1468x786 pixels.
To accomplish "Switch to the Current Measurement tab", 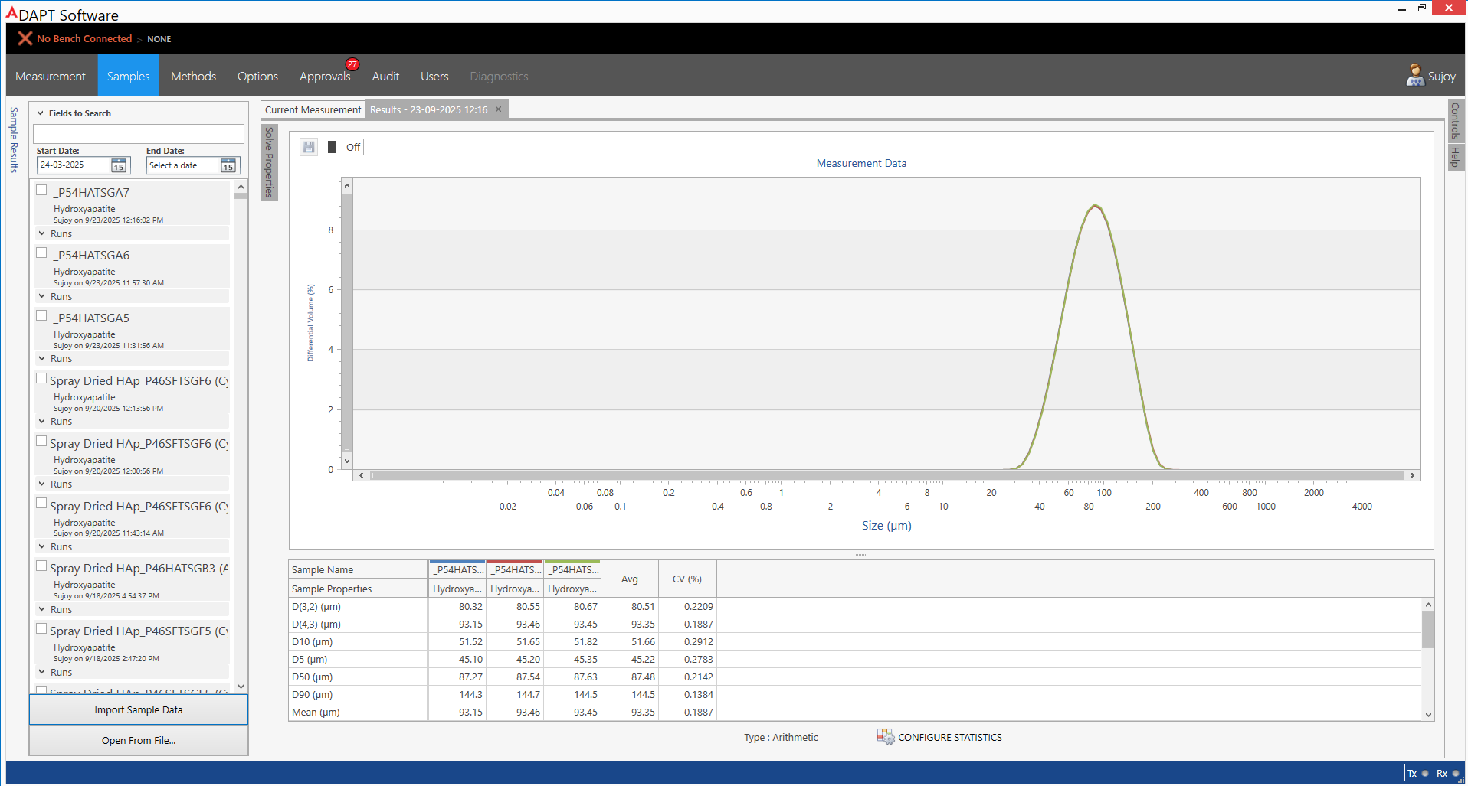I will point(313,109).
